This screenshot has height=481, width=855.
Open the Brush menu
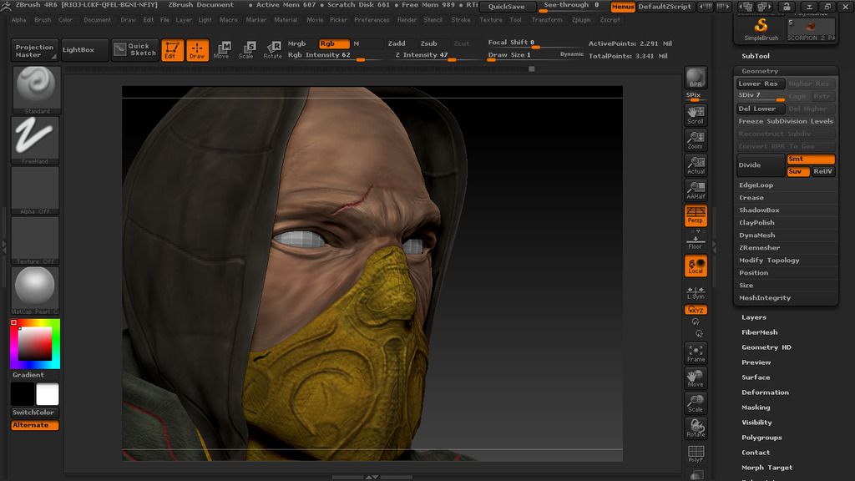click(43, 20)
